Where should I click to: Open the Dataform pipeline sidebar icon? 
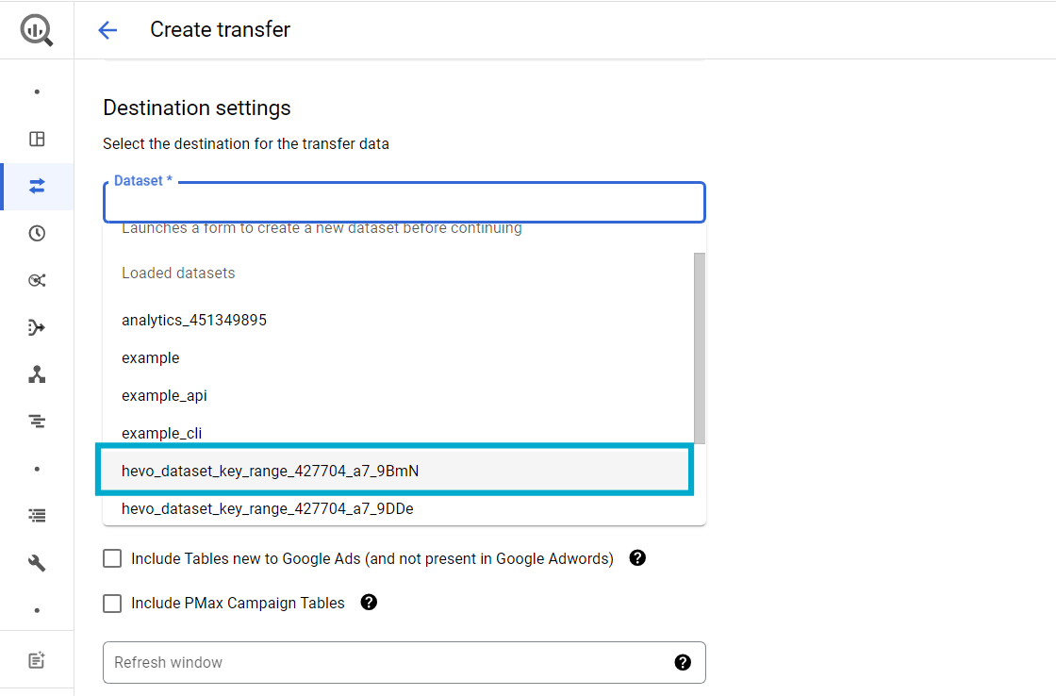[x=37, y=327]
